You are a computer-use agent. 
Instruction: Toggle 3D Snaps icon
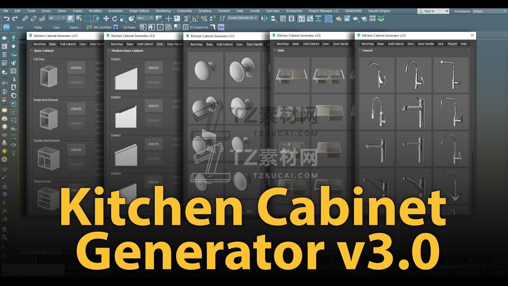click(x=187, y=18)
